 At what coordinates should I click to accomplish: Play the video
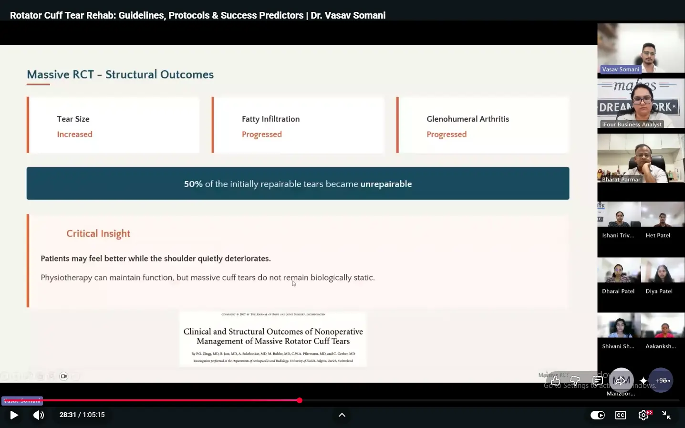tap(14, 415)
